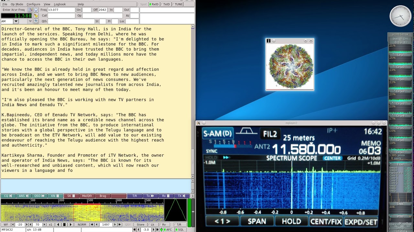
Task: Click the small arrow right of the 70 waterfall value
Action: point(44,225)
